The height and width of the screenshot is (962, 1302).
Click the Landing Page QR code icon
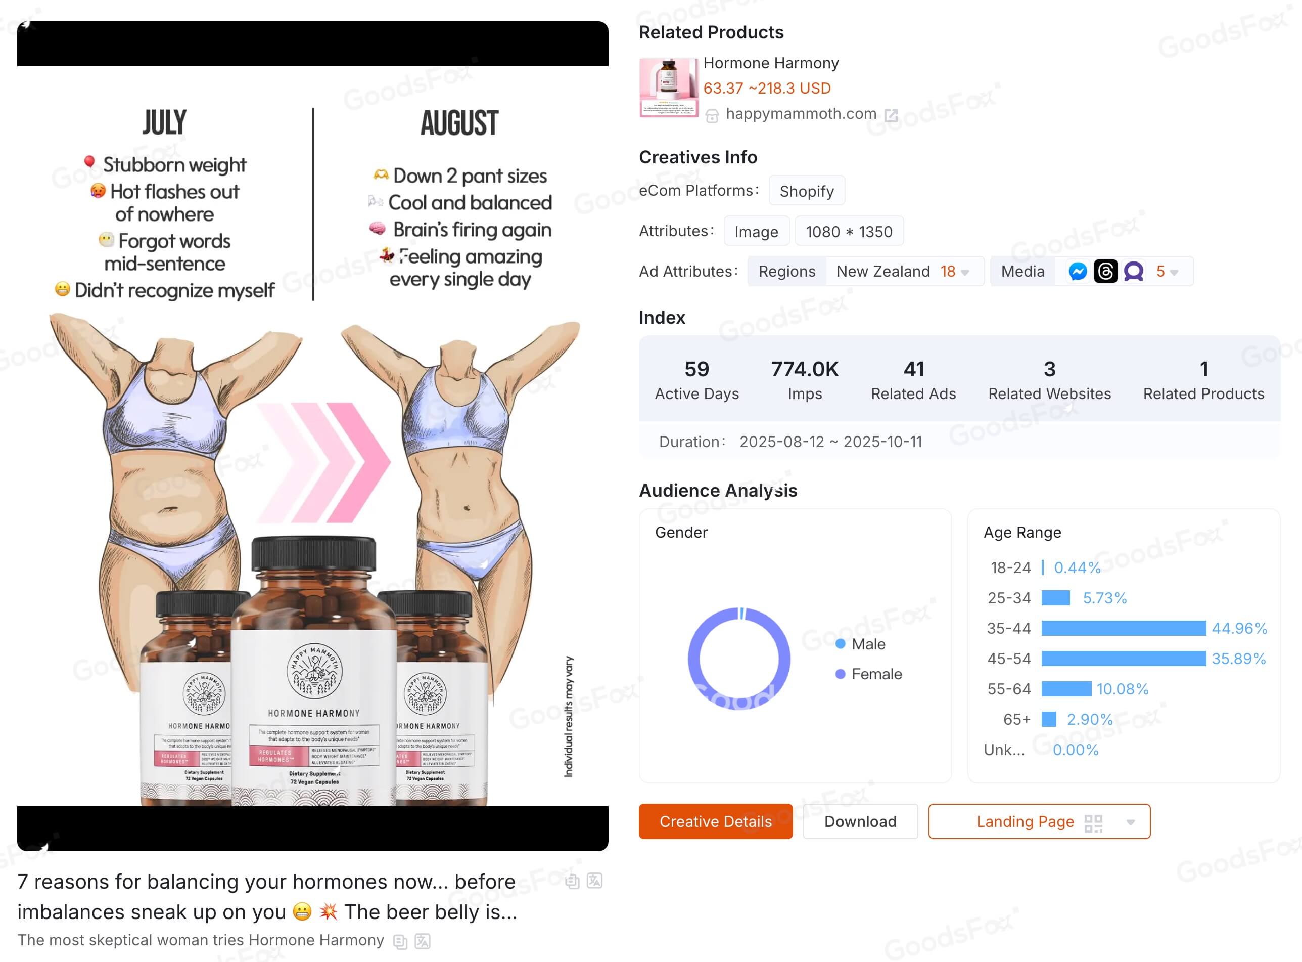tap(1093, 823)
